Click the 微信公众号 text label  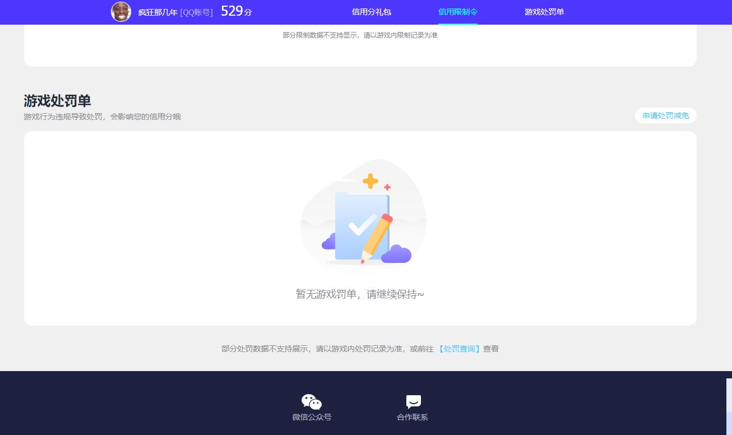(x=312, y=417)
